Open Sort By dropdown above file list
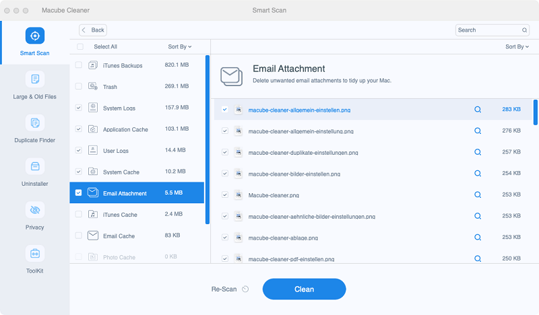 point(517,46)
